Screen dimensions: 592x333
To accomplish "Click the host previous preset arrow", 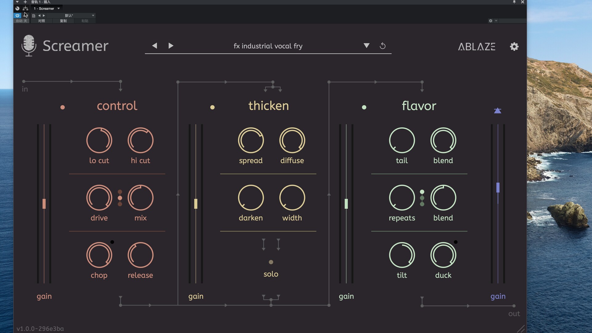I will [x=39, y=15].
